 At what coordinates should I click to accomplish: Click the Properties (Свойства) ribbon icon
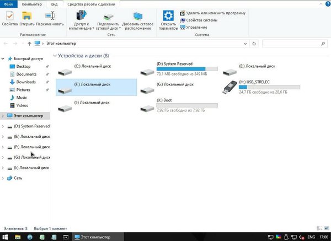coord(9,18)
